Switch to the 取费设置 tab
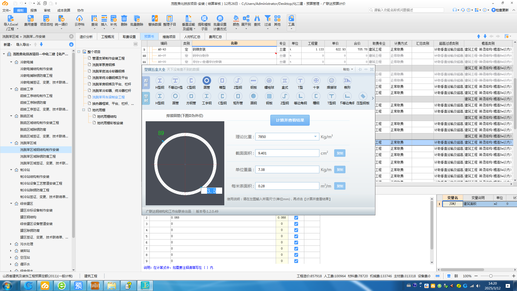Viewport: 517px width, 291px height. point(129,37)
